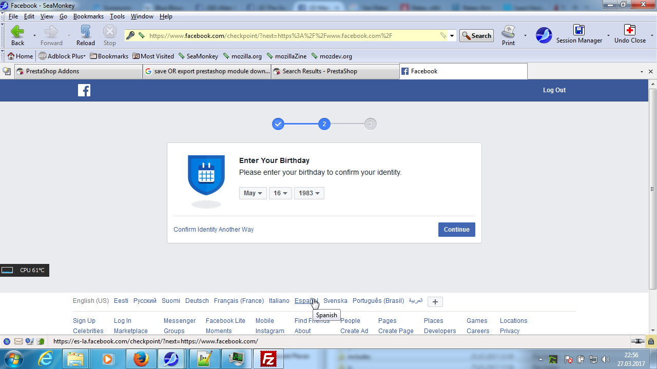This screenshot has width=657, height=369.
Task: Click the Facebook Lite footer link
Action: [x=225, y=321]
